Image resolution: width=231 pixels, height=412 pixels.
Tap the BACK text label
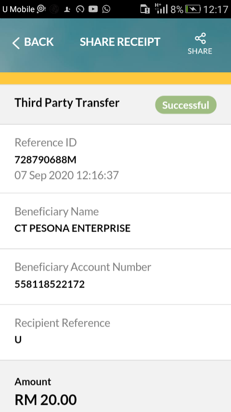(x=39, y=42)
